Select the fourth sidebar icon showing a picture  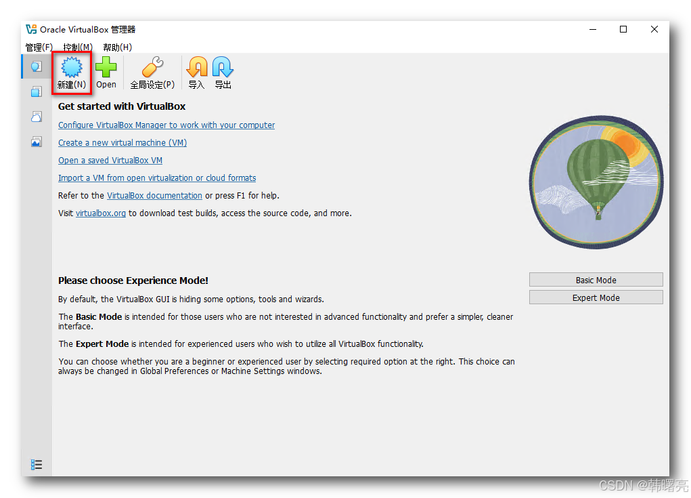click(x=37, y=142)
